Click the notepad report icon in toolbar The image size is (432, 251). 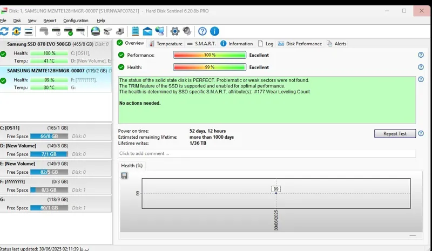(x=135, y=31)
